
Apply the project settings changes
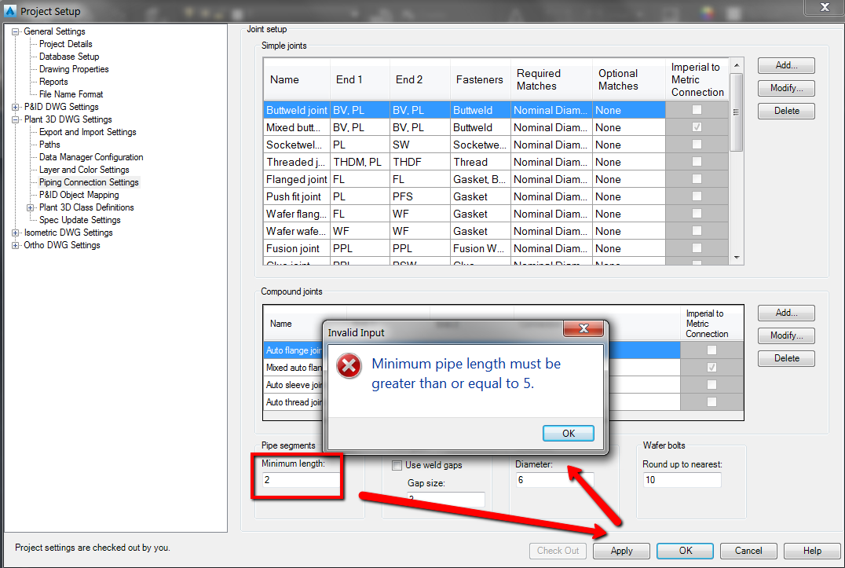[x=621, y=551]
